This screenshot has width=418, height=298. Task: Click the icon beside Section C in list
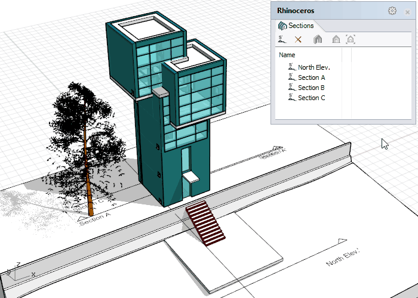tap(291, 98)
